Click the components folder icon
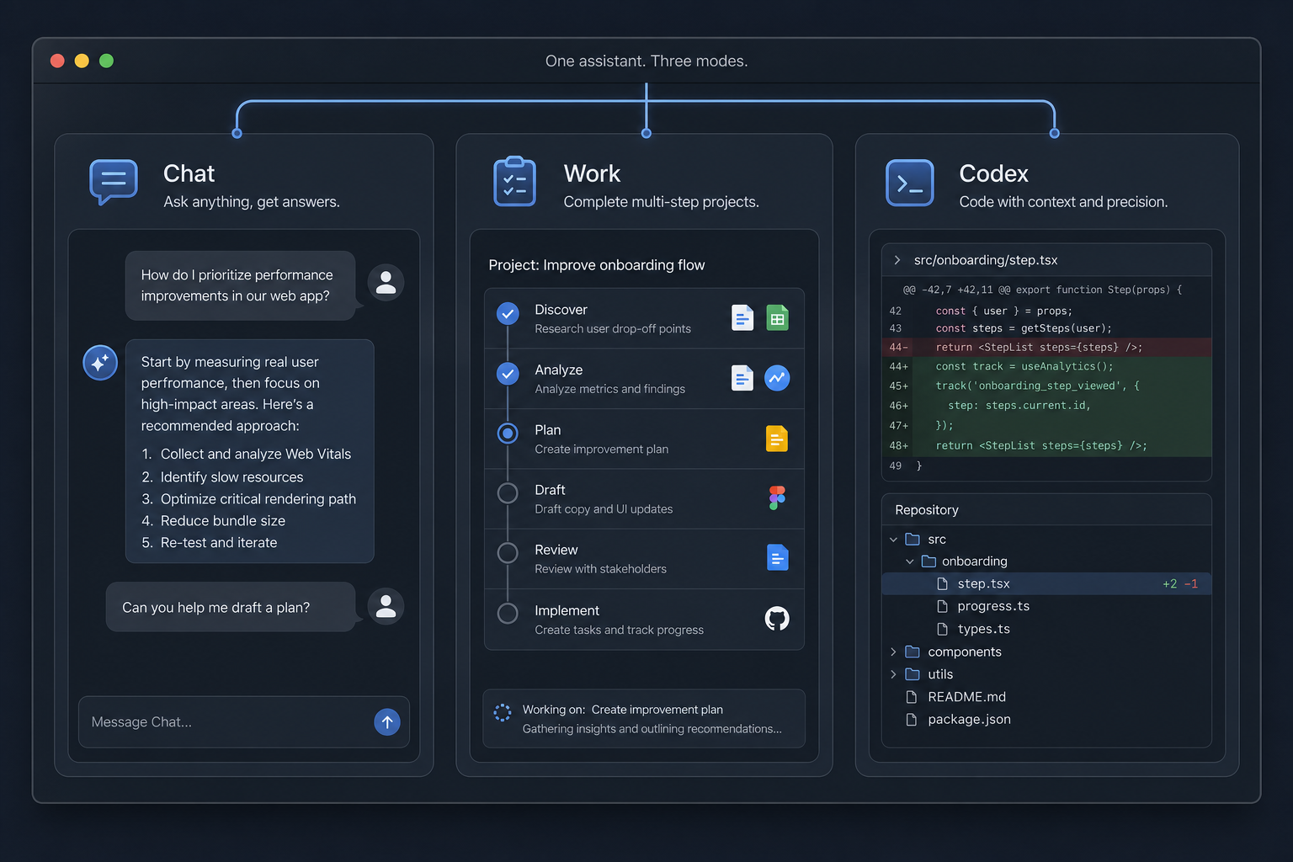 (x=913, y=652)
